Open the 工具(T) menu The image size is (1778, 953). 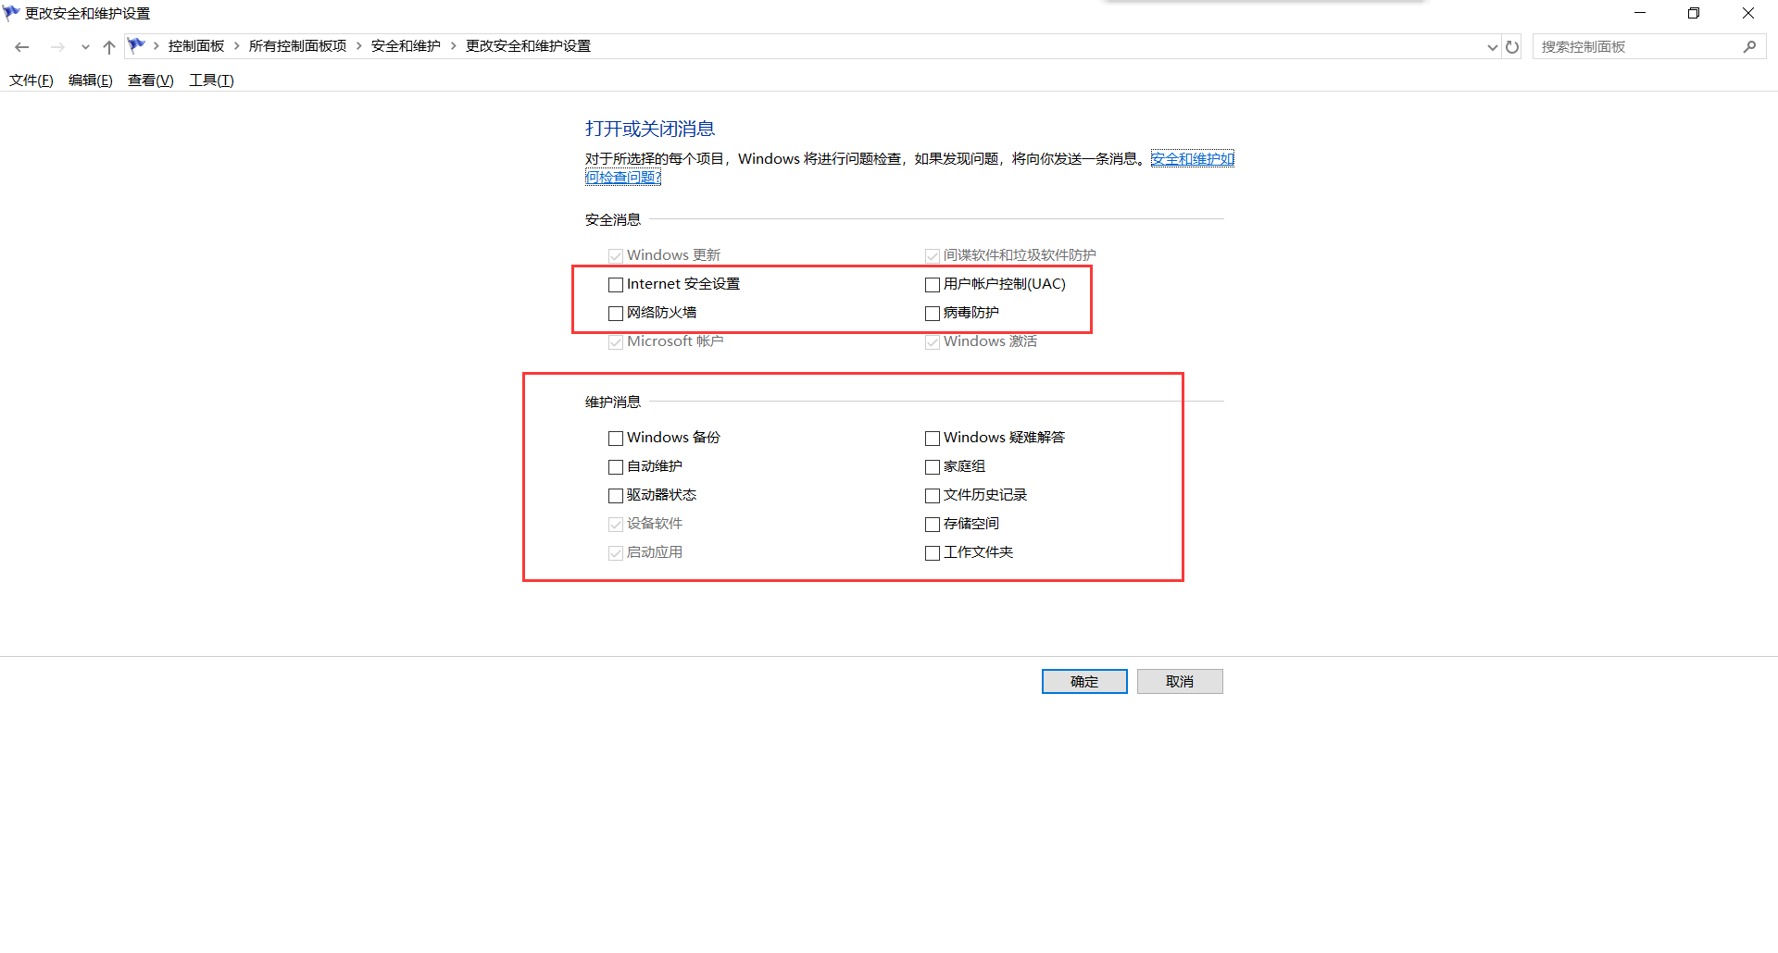click(x=211, y=80)
